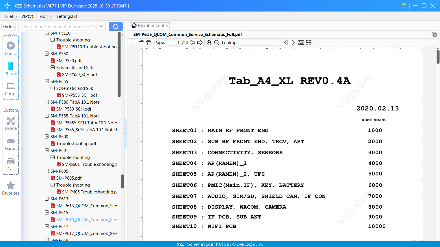The image size is (440, 247).
Task: Open SM-p601 Trouble shooting file
Action: pos(87,164)
